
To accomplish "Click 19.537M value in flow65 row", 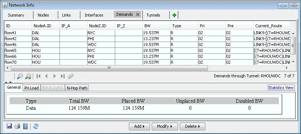I will point(157,51).
